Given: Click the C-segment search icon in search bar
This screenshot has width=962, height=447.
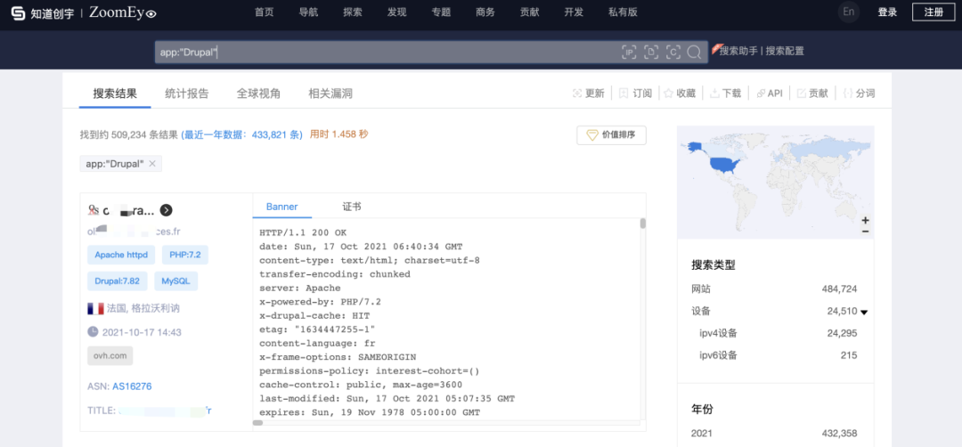Looking at the screenshot, I should pos(673,53).
